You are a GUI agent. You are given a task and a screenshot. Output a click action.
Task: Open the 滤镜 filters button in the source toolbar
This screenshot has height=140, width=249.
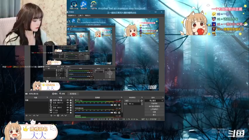click(x=62, y=94)
